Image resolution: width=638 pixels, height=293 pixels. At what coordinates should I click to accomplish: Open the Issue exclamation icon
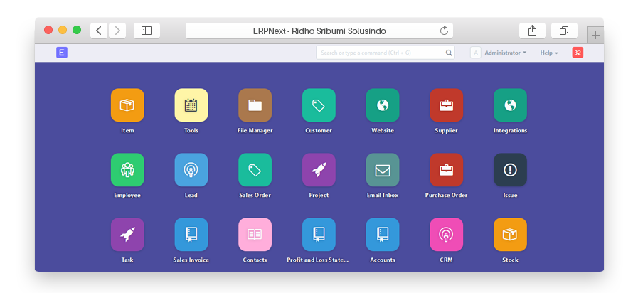(x=510, y=170)
